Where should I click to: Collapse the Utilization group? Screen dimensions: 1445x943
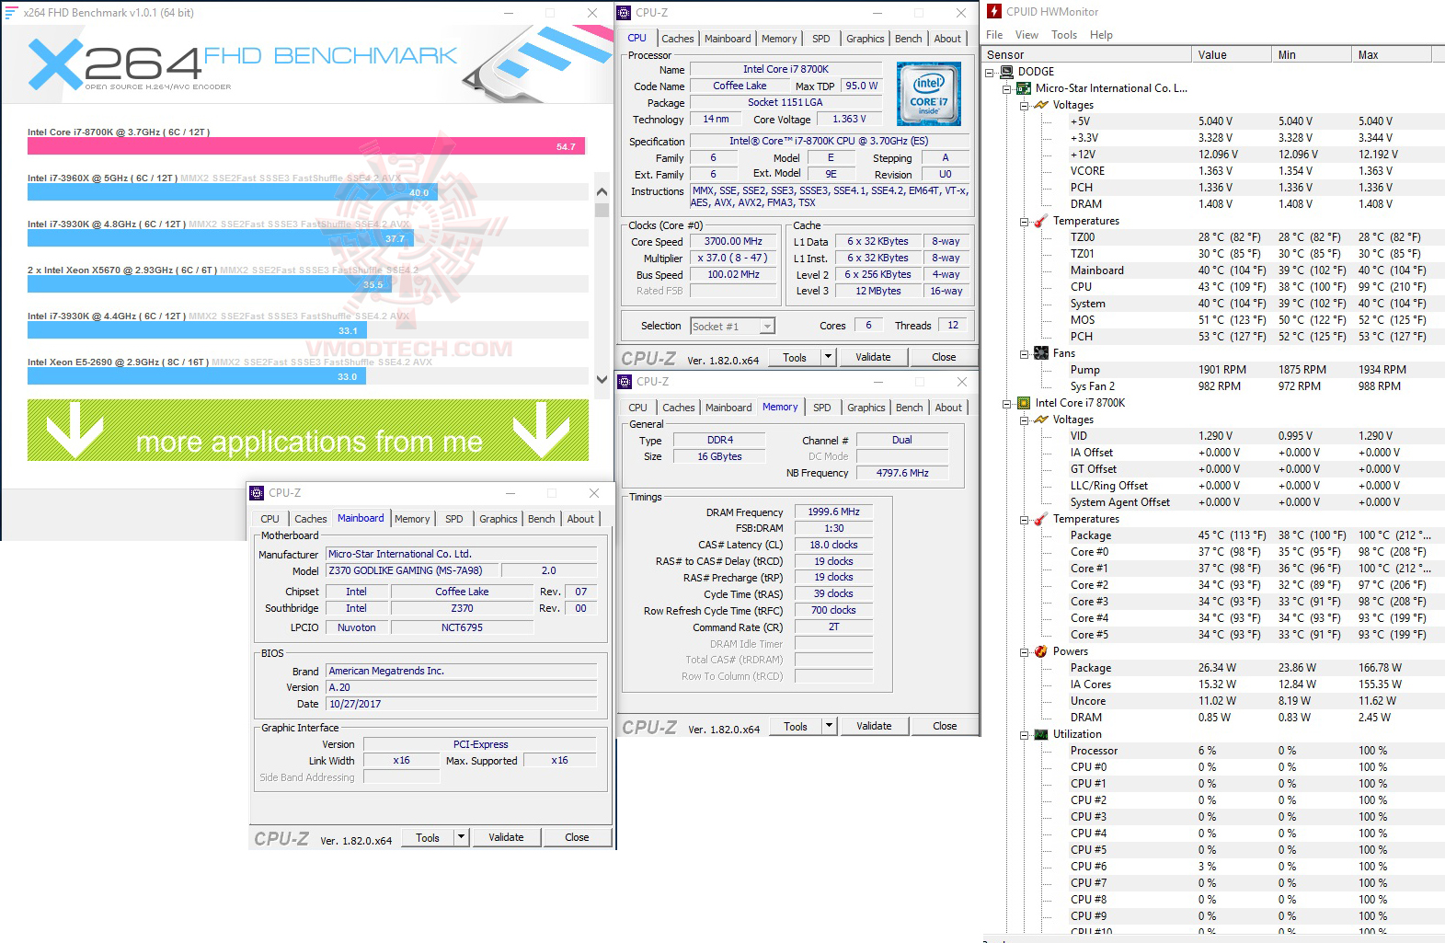(1025, 734)
